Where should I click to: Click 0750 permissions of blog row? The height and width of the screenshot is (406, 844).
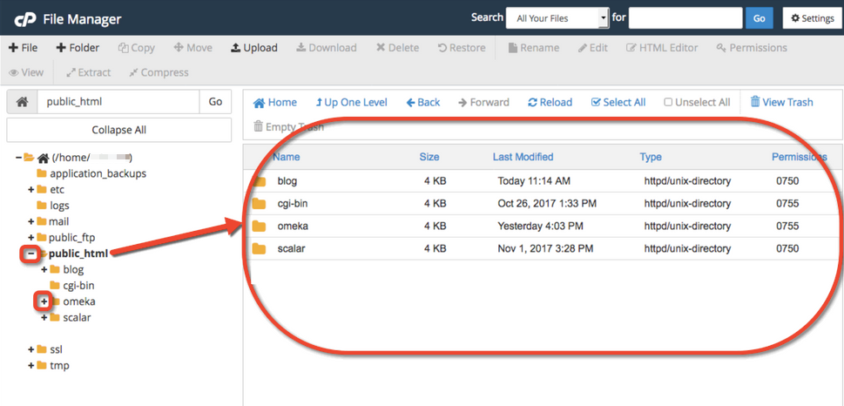787,181
